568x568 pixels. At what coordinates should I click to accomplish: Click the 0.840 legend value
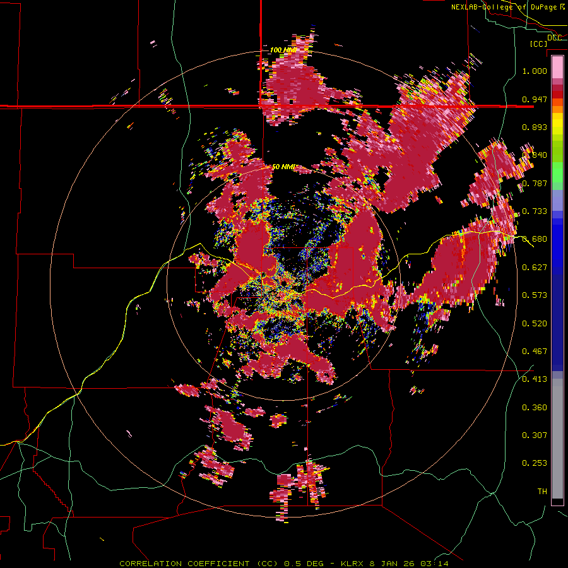point(535,155)
